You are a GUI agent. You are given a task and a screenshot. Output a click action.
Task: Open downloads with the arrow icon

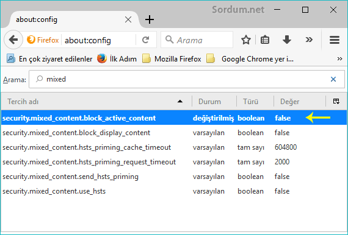pyautogui.click(x=287, y=40)
